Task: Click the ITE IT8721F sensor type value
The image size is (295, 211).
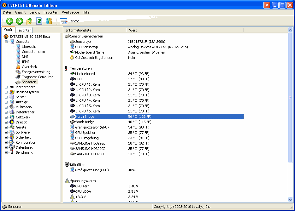Action: point(147,42)
